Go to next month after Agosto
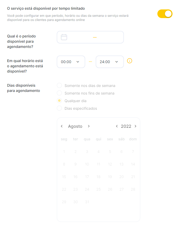 (89, 126)
